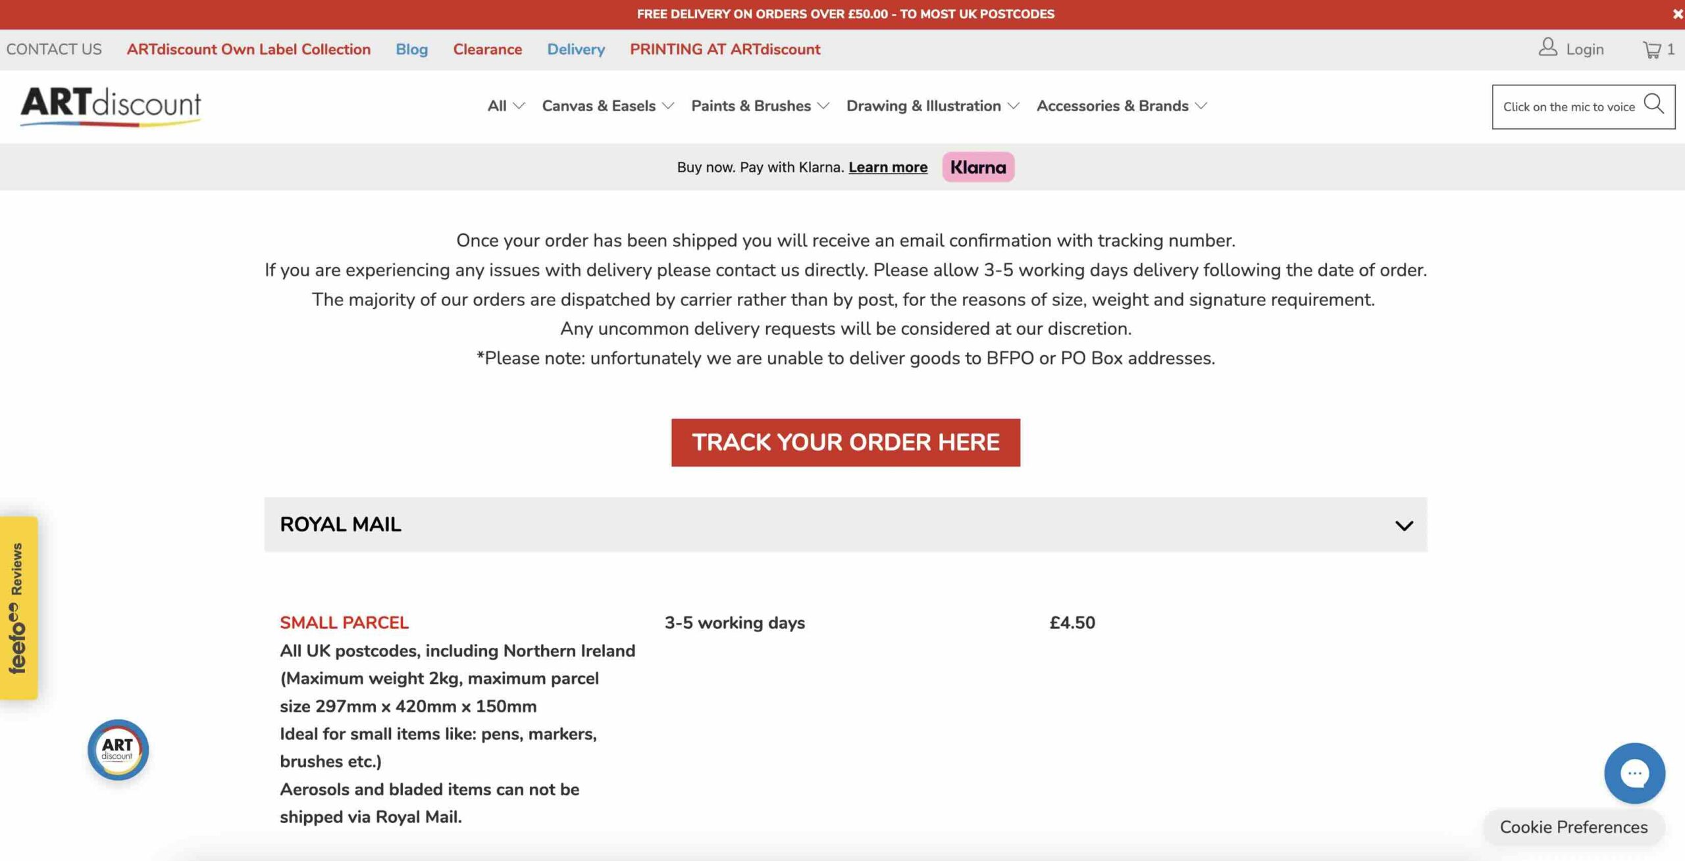Image resolution: width=1685 pixels, height=861 pixels.
Task: Open the Clearance link
Action: [487, 49]
